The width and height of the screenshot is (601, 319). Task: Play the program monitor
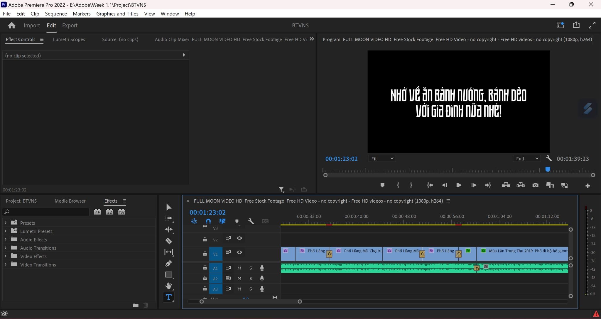[459, 185]
